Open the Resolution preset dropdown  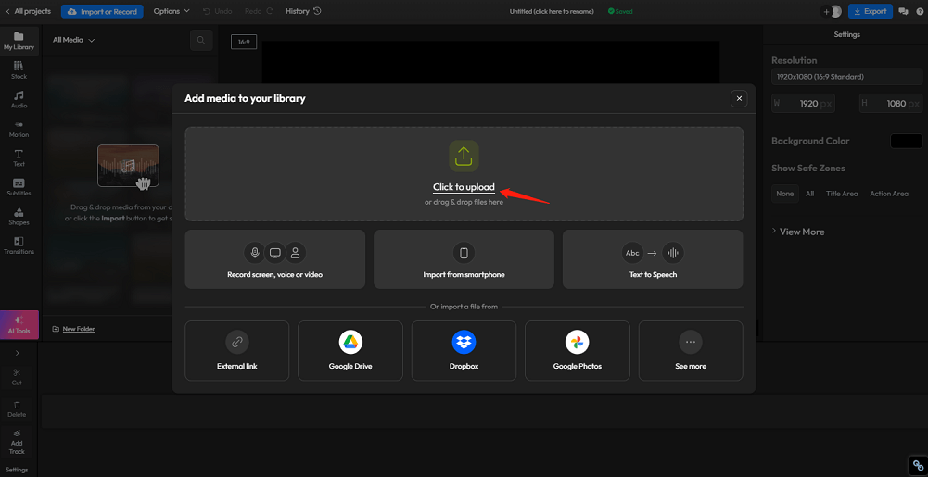pyautogui.click(x=846, y=77)
